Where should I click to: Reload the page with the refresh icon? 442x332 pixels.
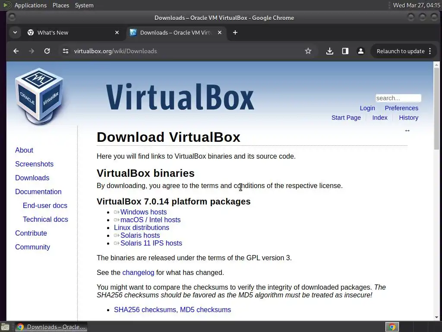click(47, 51)
